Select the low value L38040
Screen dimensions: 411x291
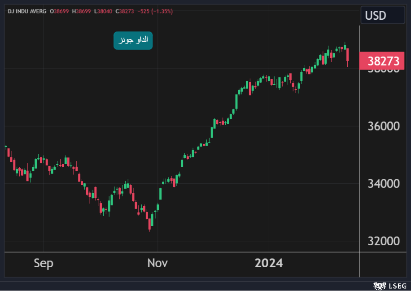103,12
